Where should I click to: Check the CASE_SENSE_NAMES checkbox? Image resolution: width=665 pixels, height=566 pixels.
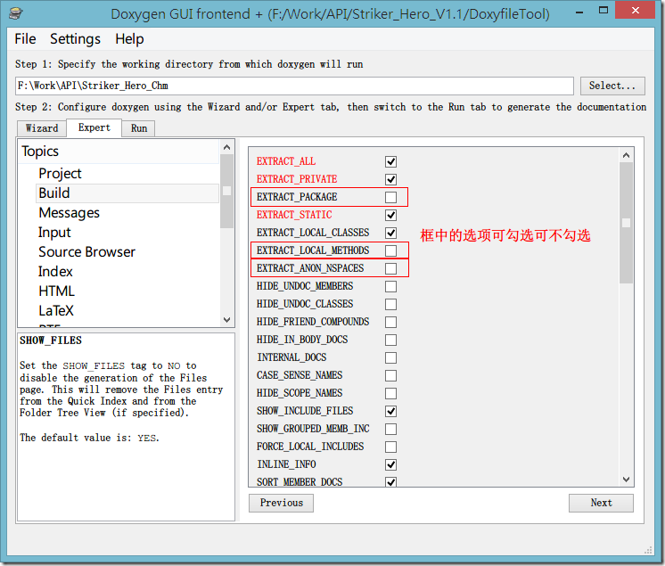pyautogui.click(x=390, y=375)
